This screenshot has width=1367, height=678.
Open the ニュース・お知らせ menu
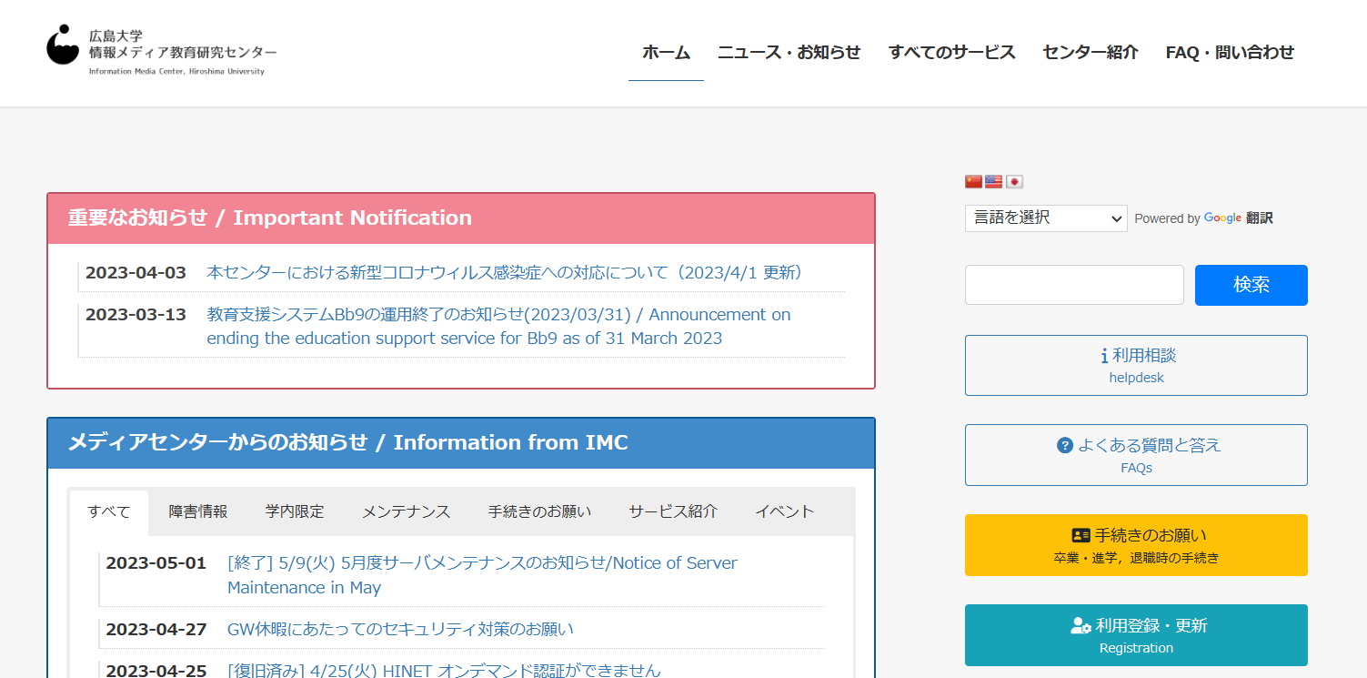click(x=789, y=53)
